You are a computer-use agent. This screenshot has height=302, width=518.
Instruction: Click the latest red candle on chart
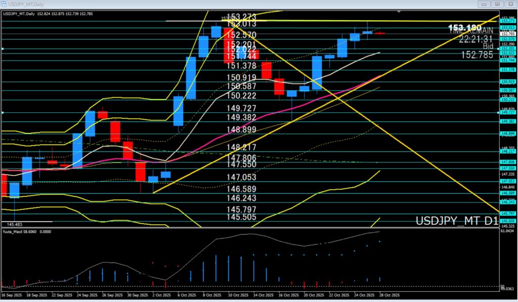pos(380,33)
